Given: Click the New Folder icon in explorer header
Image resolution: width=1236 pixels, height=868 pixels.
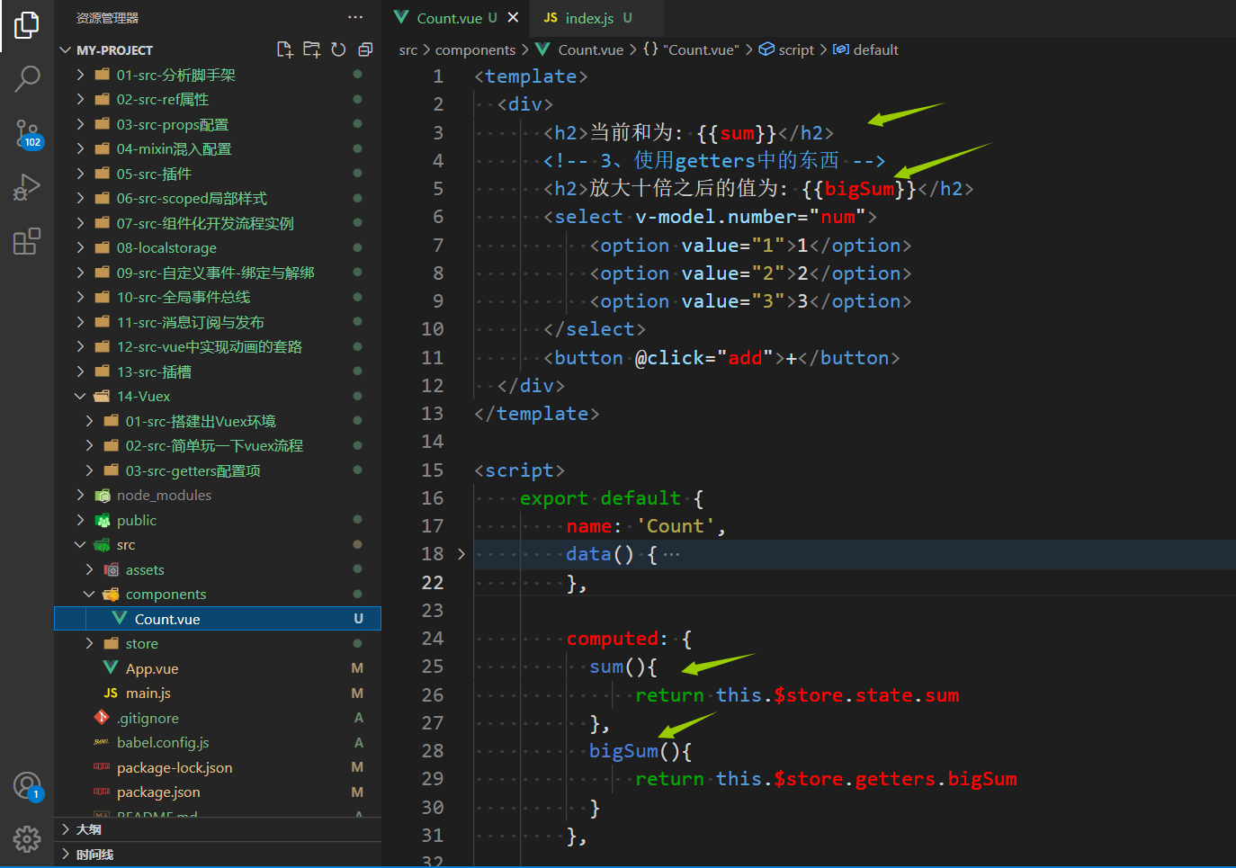Looking at the screenshot, I should point(312,49).
